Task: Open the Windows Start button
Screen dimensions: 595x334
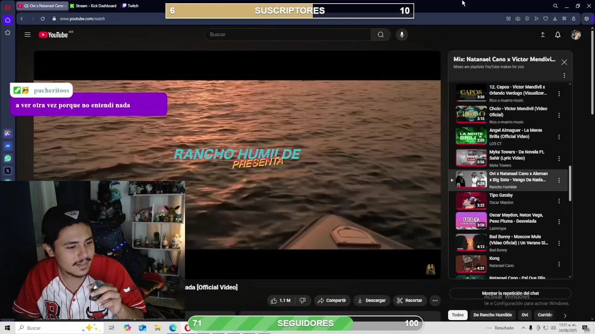Action: coord(7,328)
